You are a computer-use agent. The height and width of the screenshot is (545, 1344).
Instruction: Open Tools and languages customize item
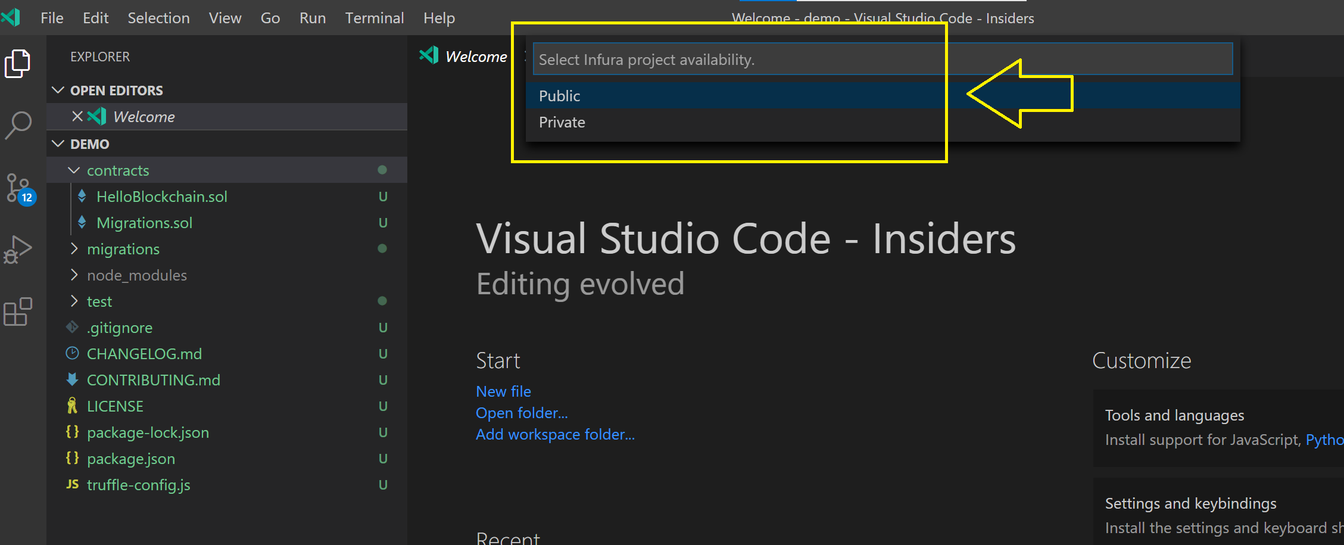[1218, 428]
